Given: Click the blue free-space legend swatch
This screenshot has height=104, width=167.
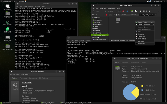Looking at the screenshot, I should [142, 90].
